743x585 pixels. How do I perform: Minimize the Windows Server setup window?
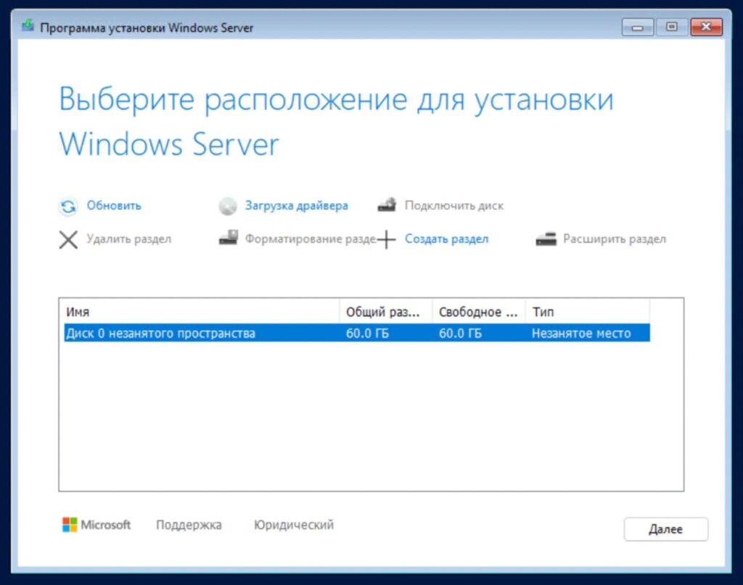tap(637, 28)
